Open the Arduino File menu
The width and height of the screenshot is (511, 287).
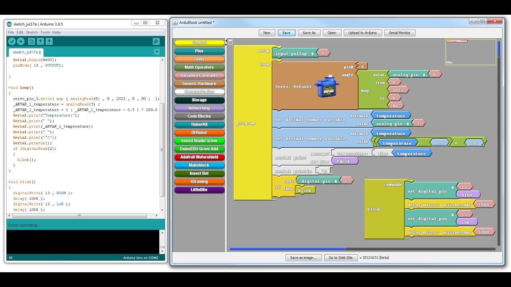pos(11,32)
